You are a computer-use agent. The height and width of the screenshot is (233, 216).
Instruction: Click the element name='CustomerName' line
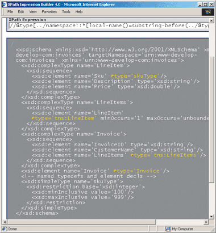pos(117,150)
